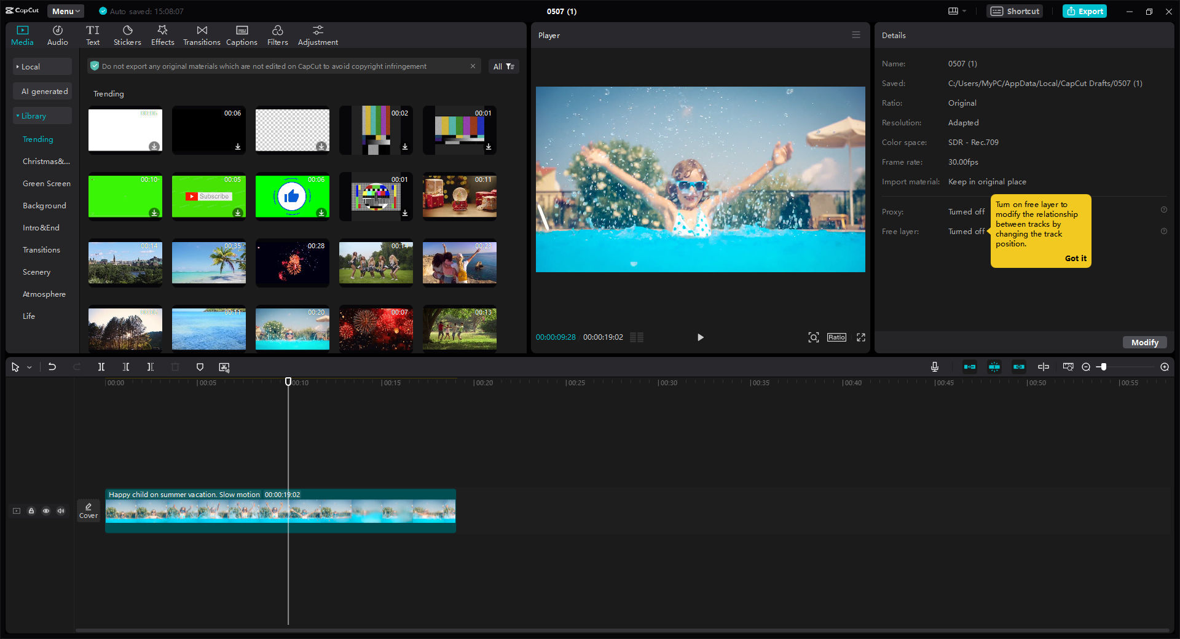Viewport: 1180px width, 639px height.
Task: Open the Menu dropdown at top left
Action: tap(65, 11)
